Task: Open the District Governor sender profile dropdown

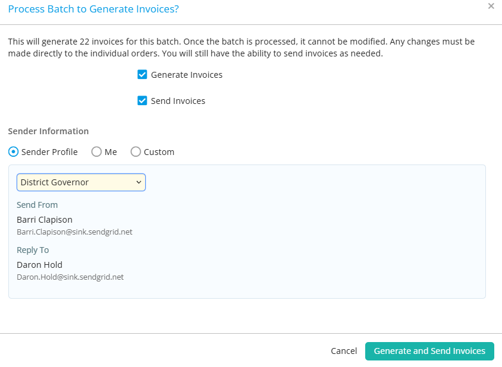Action: click(x=81, y=182)
